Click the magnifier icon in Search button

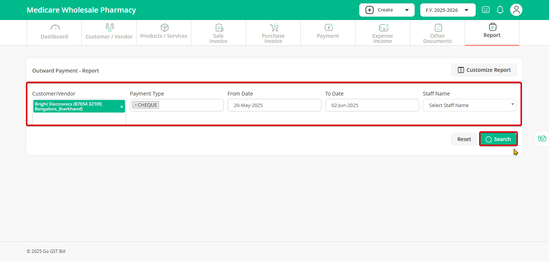[489, 140]
